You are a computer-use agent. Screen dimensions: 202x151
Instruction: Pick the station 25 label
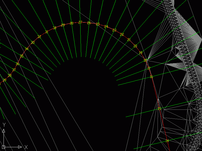click(98, 24)
